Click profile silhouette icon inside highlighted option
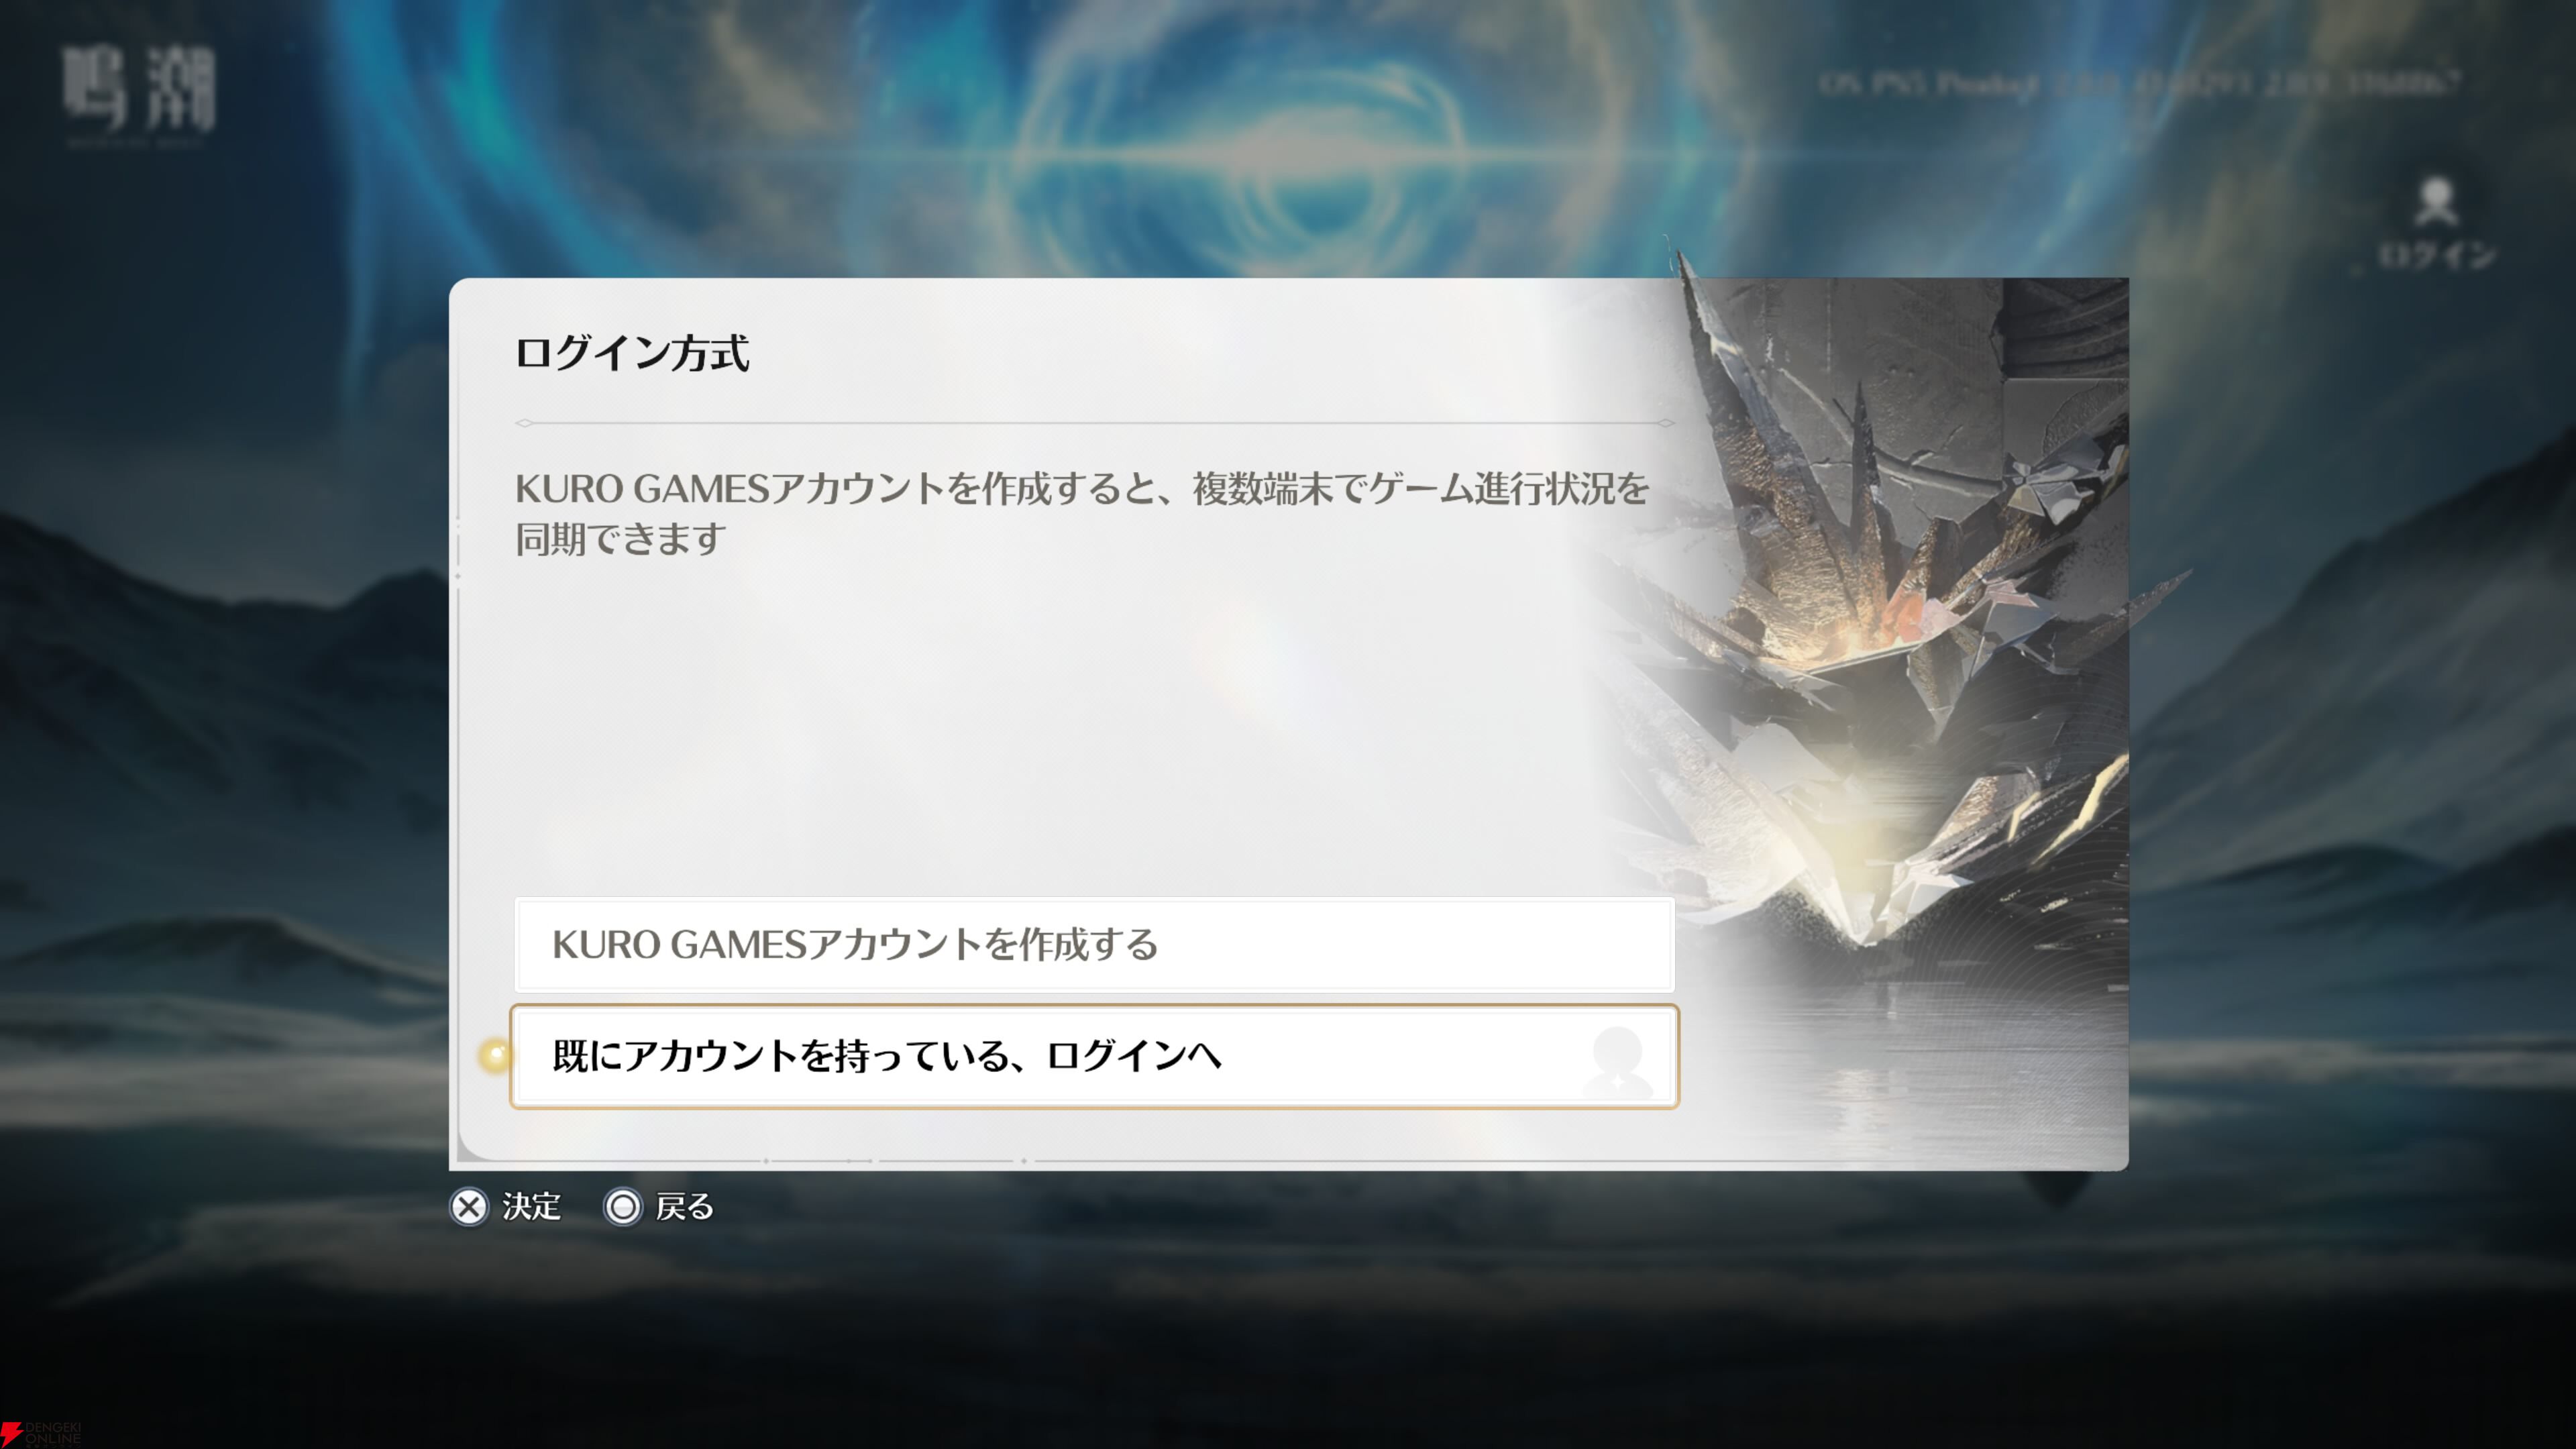The width and height of the screenshot is (2576, 1449). click(x=1617, y=1061)
